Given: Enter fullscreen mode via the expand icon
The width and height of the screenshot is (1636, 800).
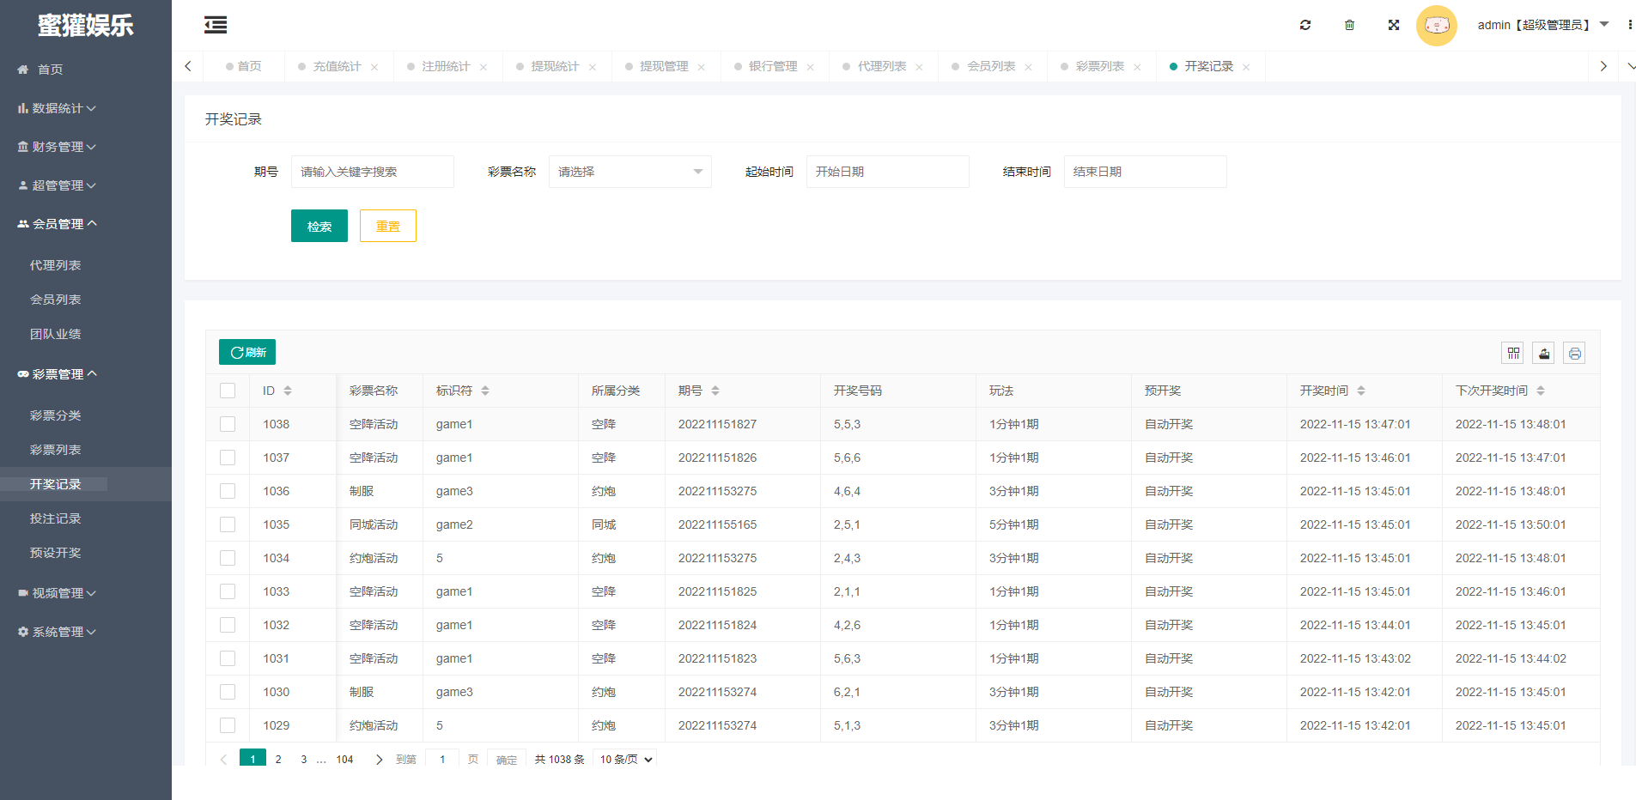Looking at the screenshot, I should [1394, 25].
